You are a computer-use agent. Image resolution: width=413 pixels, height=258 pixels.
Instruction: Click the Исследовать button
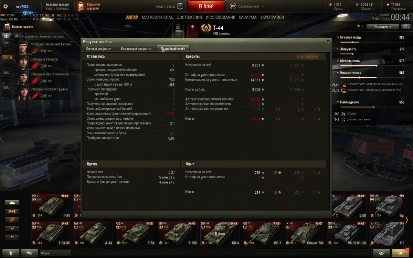(x=383, y=26)
